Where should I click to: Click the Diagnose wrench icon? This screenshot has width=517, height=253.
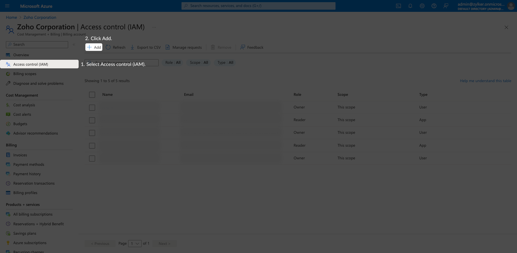[8, 83]
